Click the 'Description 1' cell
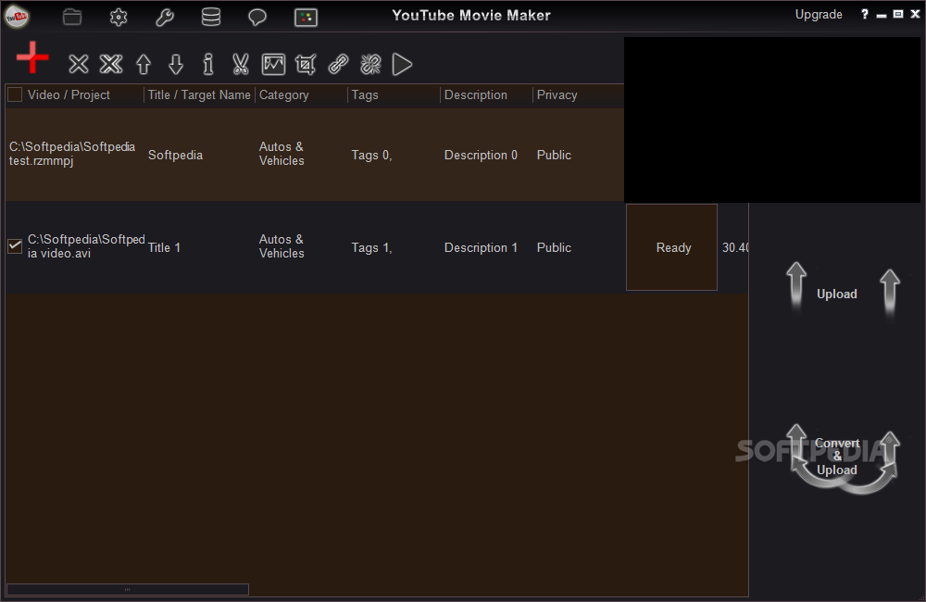The height and width of the screenshot is (602, 926). click(x=481, y=247)
